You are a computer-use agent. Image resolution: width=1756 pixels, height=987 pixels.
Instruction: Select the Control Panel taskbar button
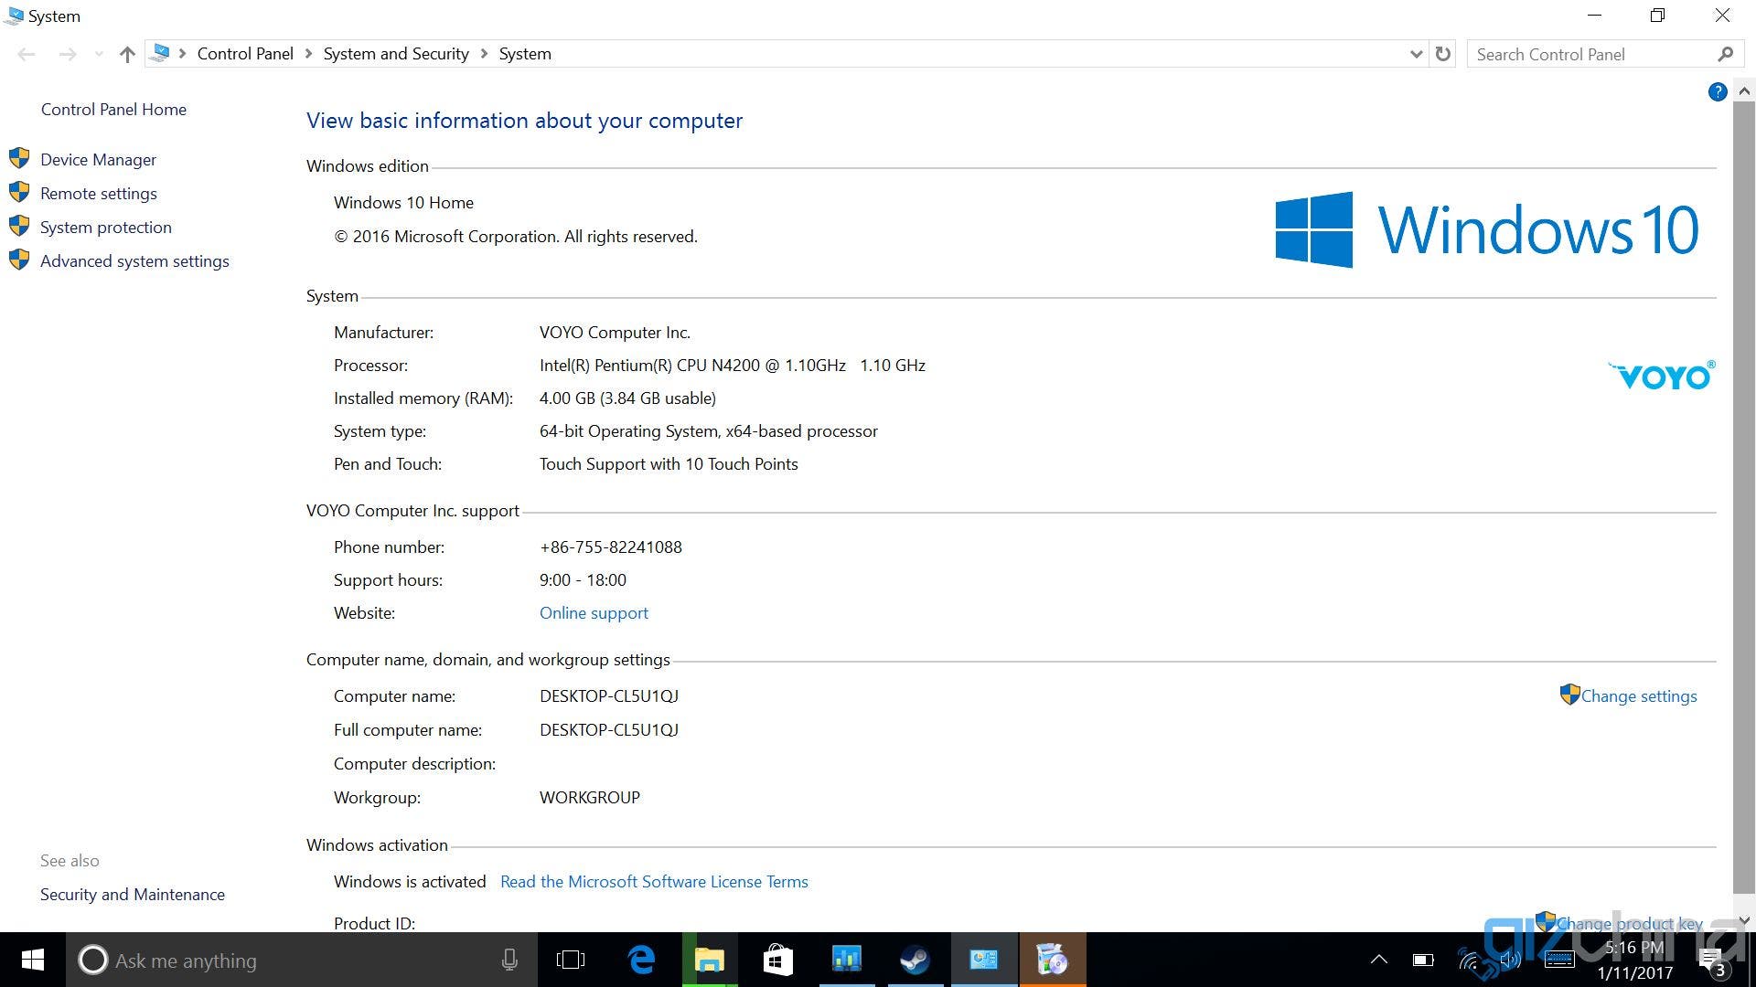(984, 960)
